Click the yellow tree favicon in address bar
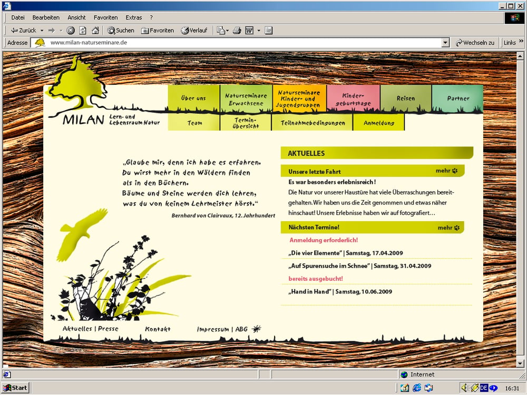 40,43
